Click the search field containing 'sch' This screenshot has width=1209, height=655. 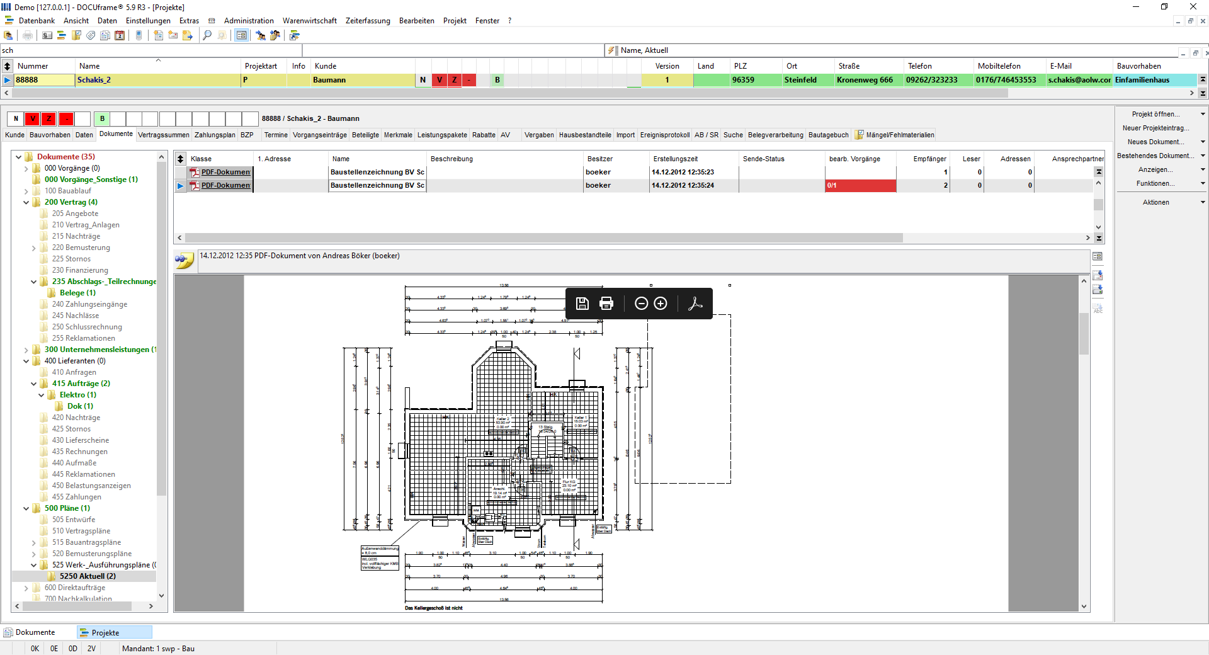point(151,50)
